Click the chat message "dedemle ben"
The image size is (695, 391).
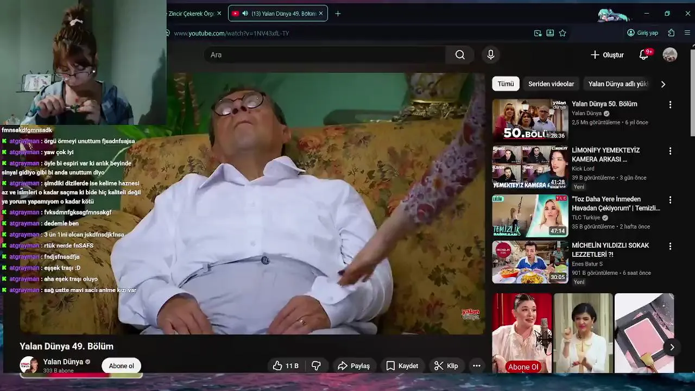pos(61,223)
